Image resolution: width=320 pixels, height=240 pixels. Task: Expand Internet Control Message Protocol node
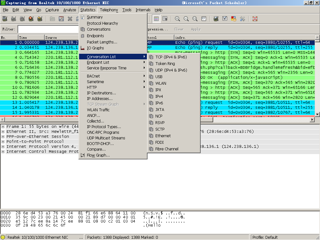click(3, 152)
